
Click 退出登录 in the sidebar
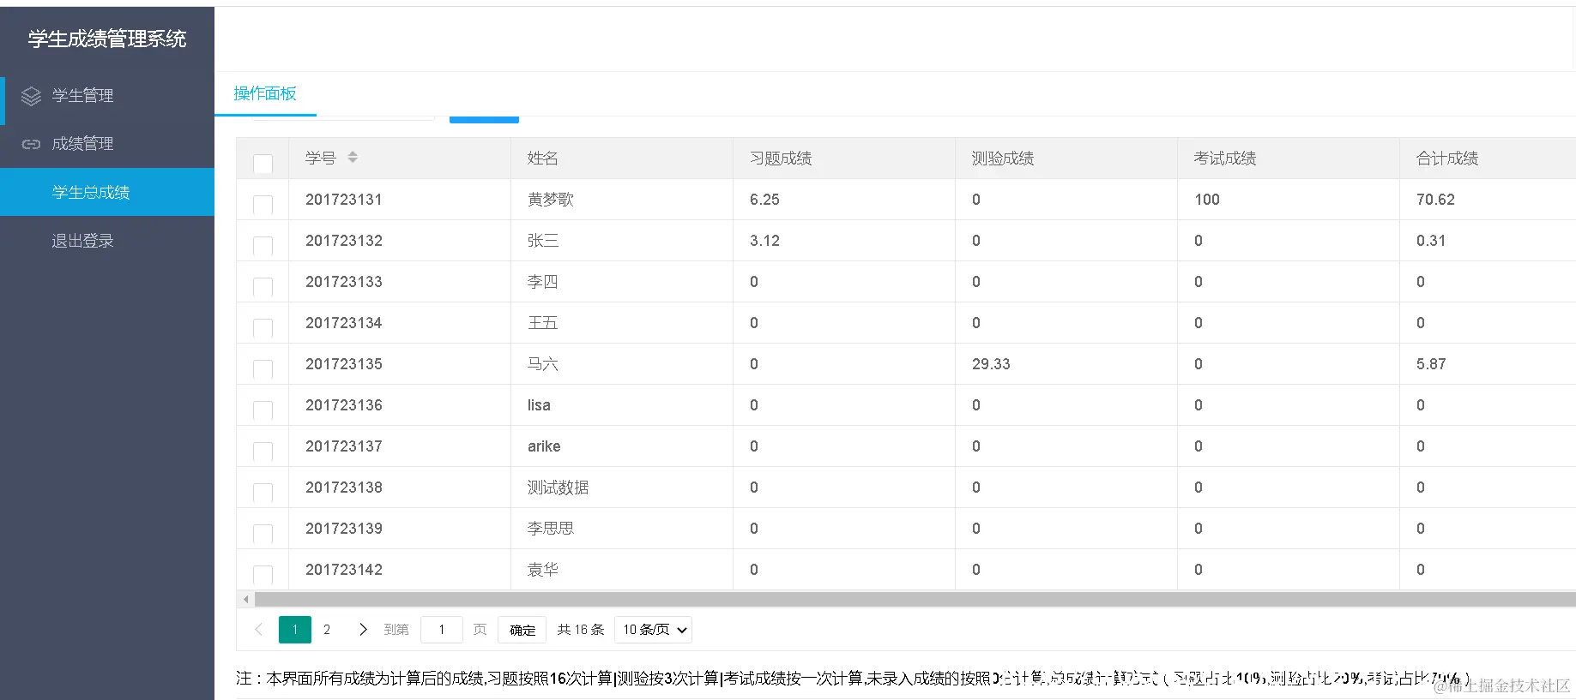point(107,241)
